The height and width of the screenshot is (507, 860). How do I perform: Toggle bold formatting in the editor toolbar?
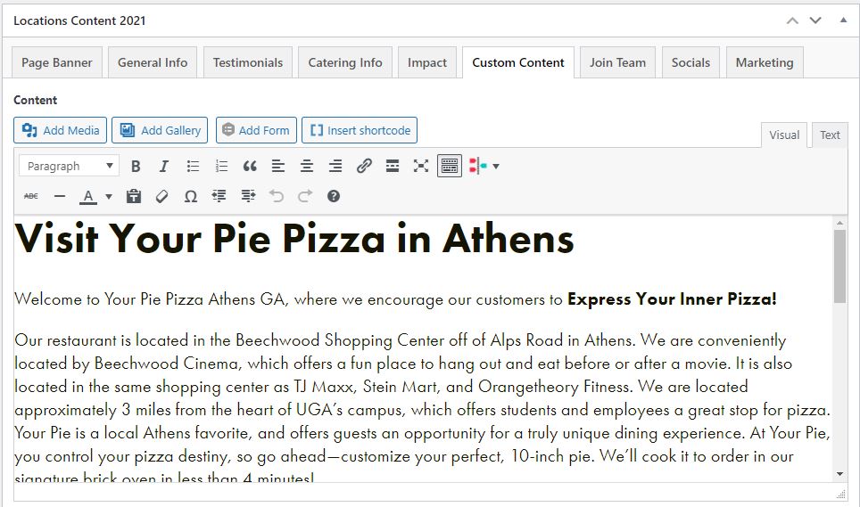136,166
